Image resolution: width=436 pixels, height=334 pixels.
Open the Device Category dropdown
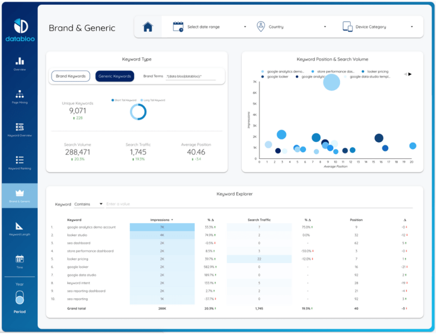coord(378,27)
